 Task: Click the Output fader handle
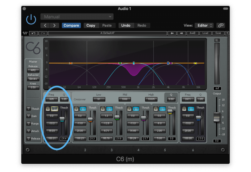click(x=217, y=118)
